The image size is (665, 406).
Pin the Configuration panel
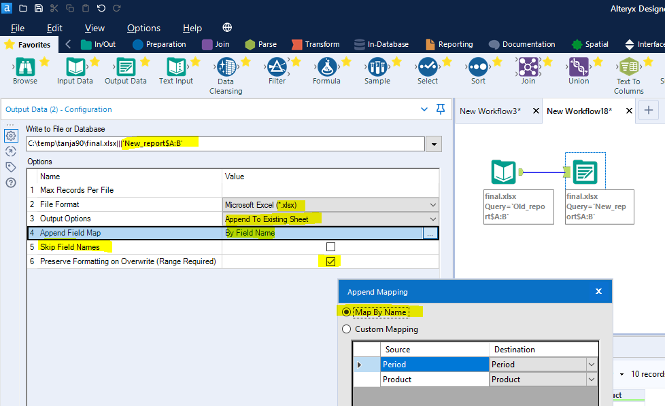[441, 109]
